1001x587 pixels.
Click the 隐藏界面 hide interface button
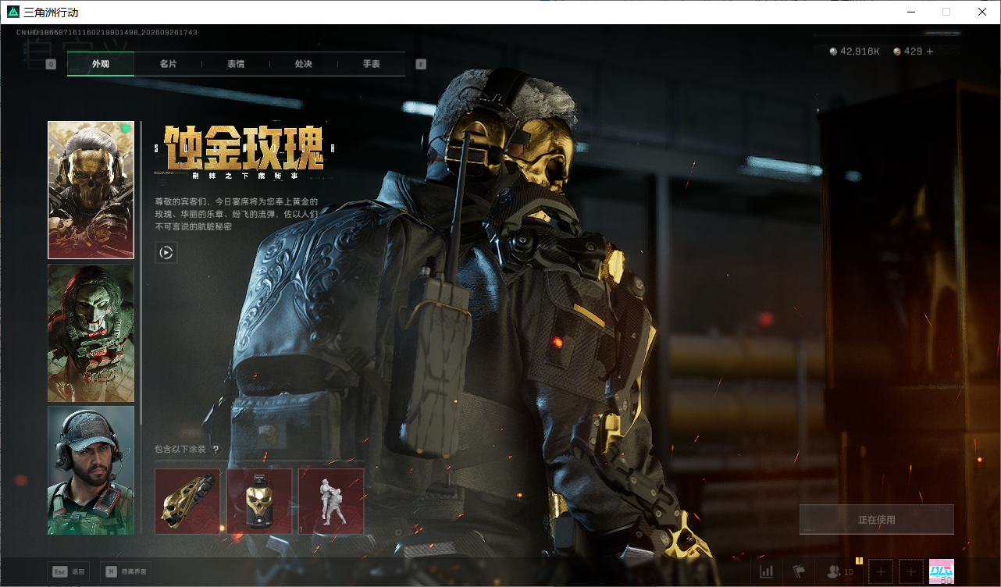[126, 571]
